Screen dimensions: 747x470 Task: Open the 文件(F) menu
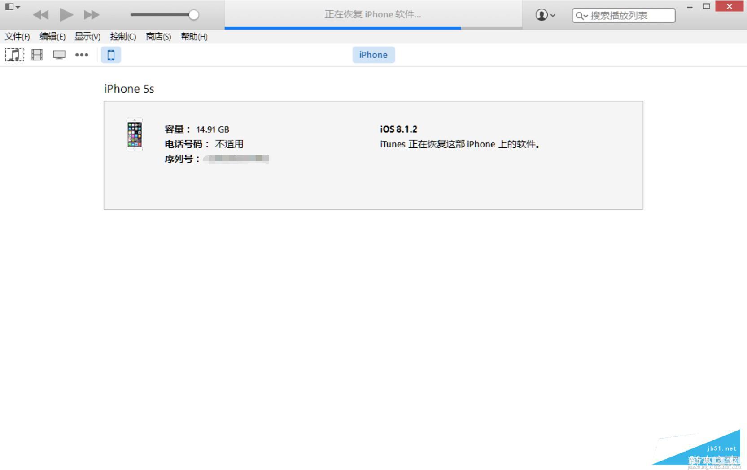[17, 37]
